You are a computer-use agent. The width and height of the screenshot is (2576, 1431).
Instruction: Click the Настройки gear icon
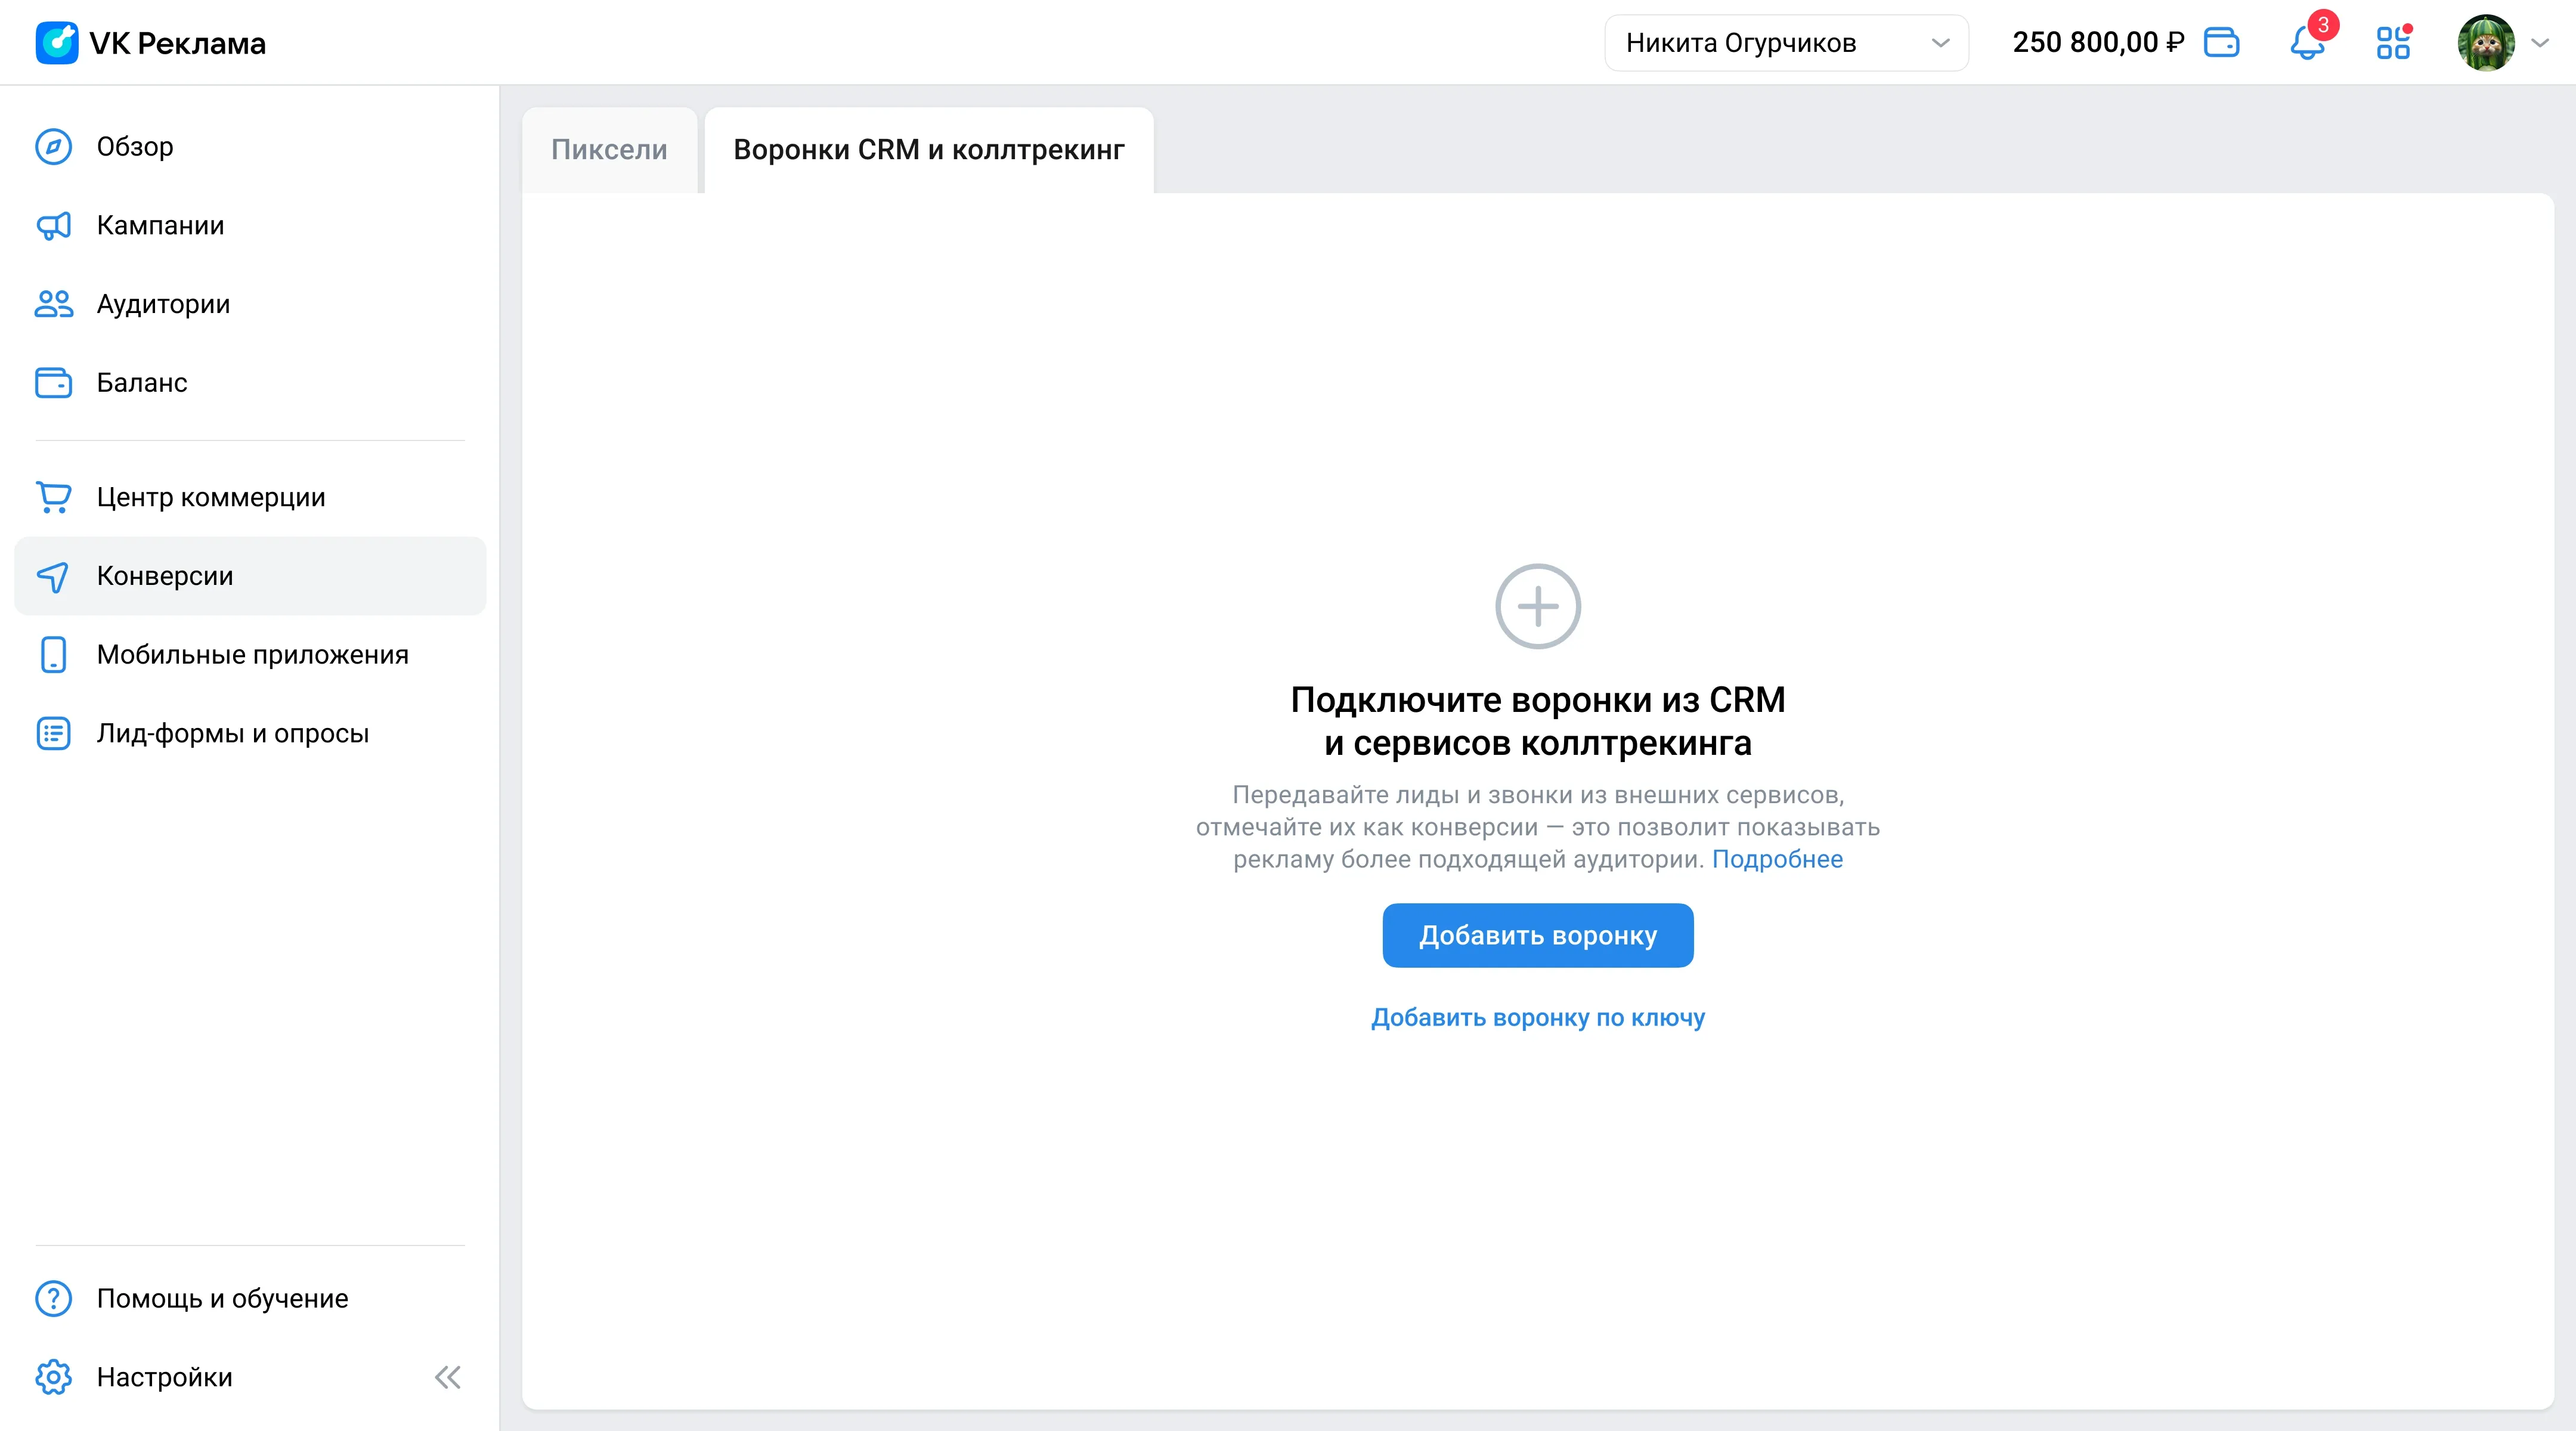[x=53, y=1377]
